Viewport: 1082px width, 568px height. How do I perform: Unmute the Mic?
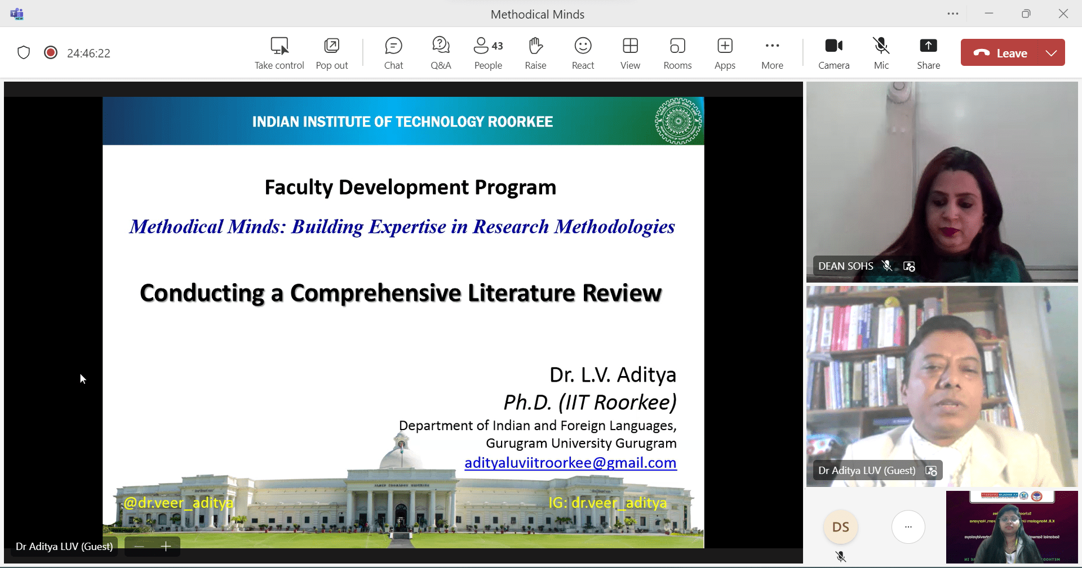881,53
